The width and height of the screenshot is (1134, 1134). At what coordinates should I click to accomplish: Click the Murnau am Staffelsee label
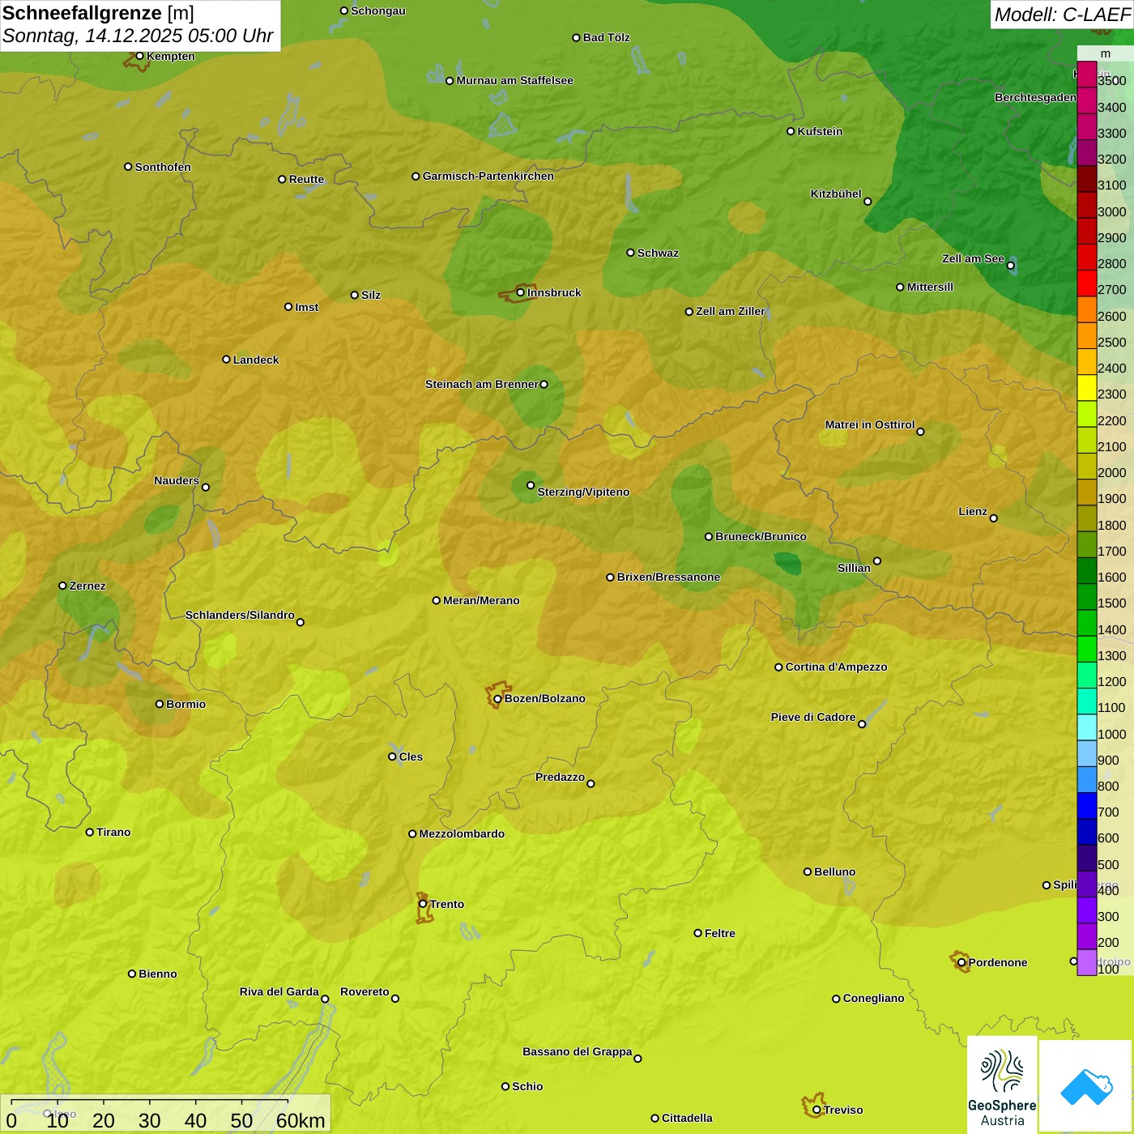point(514,80)
